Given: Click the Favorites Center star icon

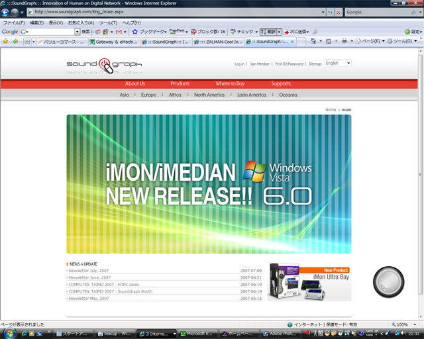Looking at the screenshot, I should tap(5, 41).
